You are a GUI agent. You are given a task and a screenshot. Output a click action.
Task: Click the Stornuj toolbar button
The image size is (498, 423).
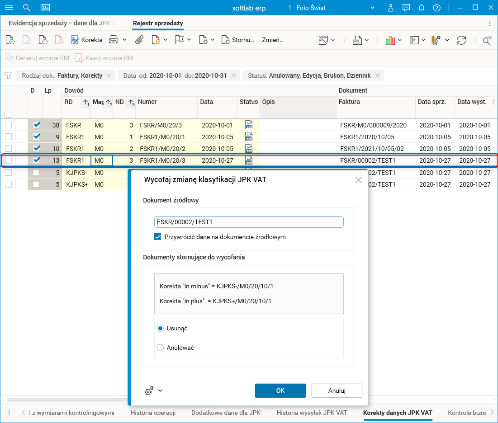238,40
